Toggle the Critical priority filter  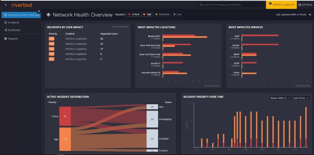coord(134,14)
